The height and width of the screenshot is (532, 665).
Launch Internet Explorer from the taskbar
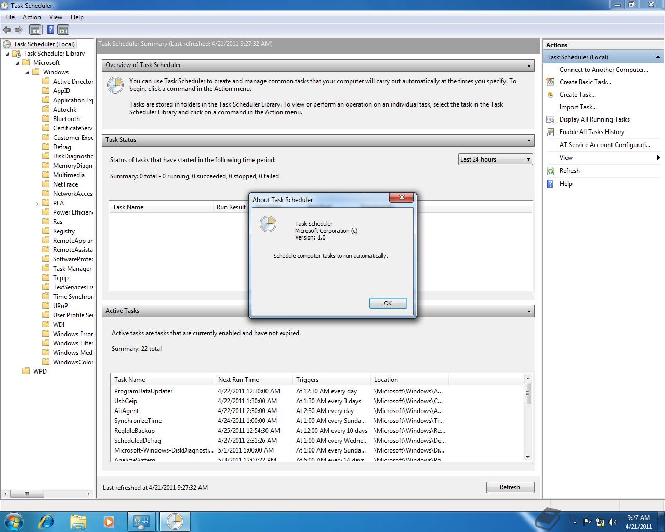pyautogui.click(x=47, y=521)
